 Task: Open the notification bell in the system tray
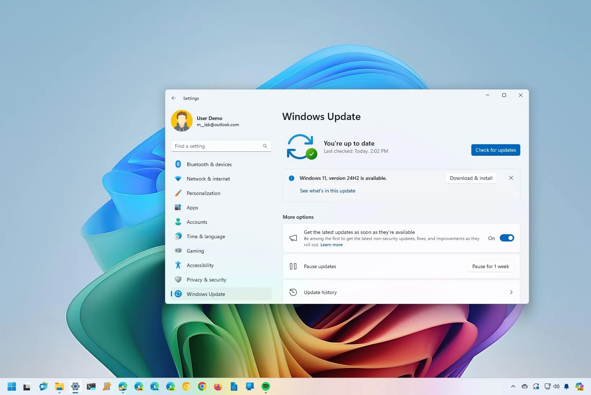[x=566, y=386]
